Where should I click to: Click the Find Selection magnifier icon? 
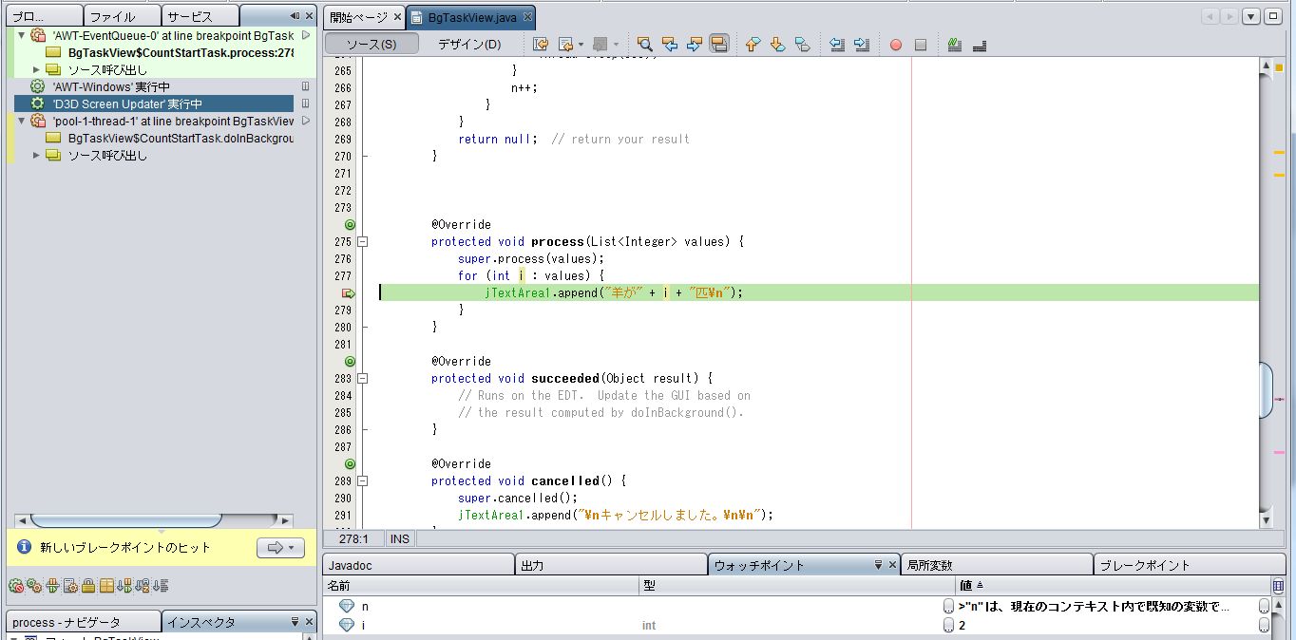644,45
